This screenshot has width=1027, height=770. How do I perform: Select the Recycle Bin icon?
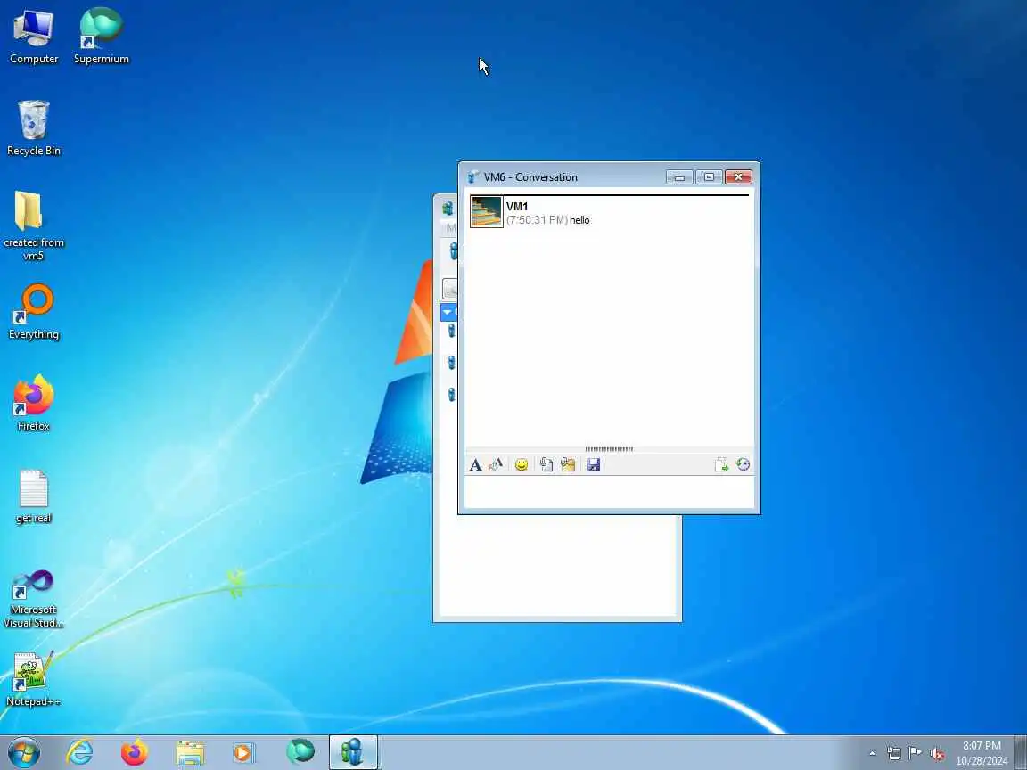33,127
